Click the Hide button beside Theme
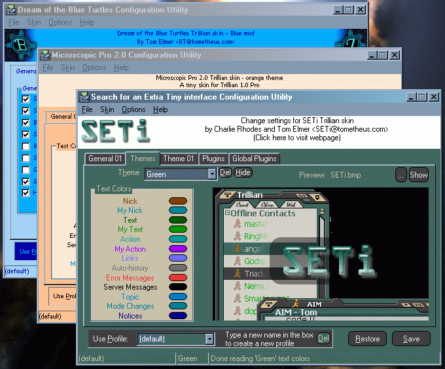 pos(243,172)
